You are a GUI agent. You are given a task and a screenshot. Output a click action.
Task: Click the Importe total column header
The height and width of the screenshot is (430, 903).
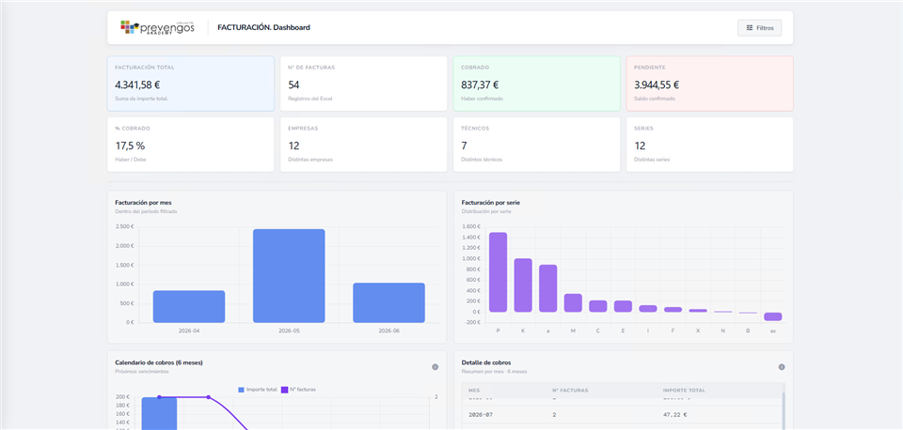point(684,391)
